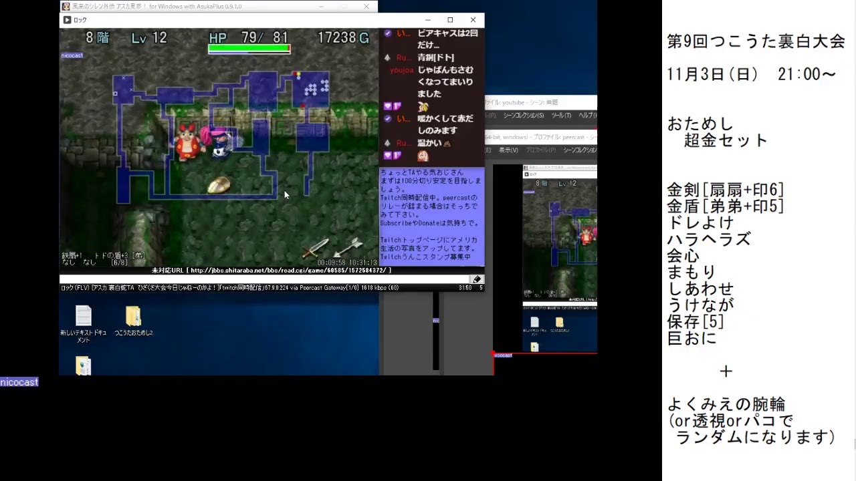Click the い... username beside ビアキャスは2回
This screenshot has width=856, height=481.
[x=403, y=33]
